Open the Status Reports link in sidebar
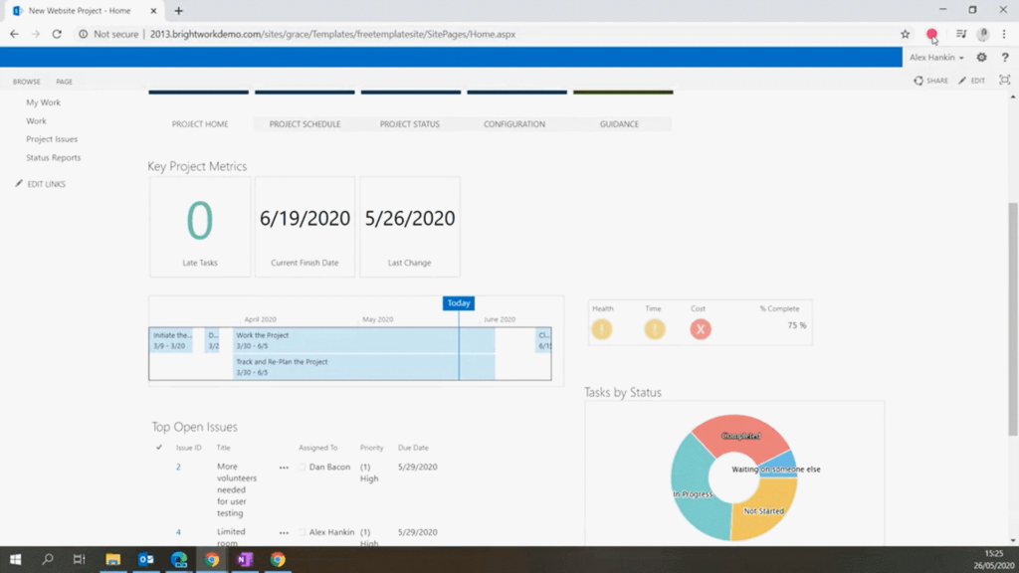The height and width of the screenshot is (573, 1019). coord(54,157)
